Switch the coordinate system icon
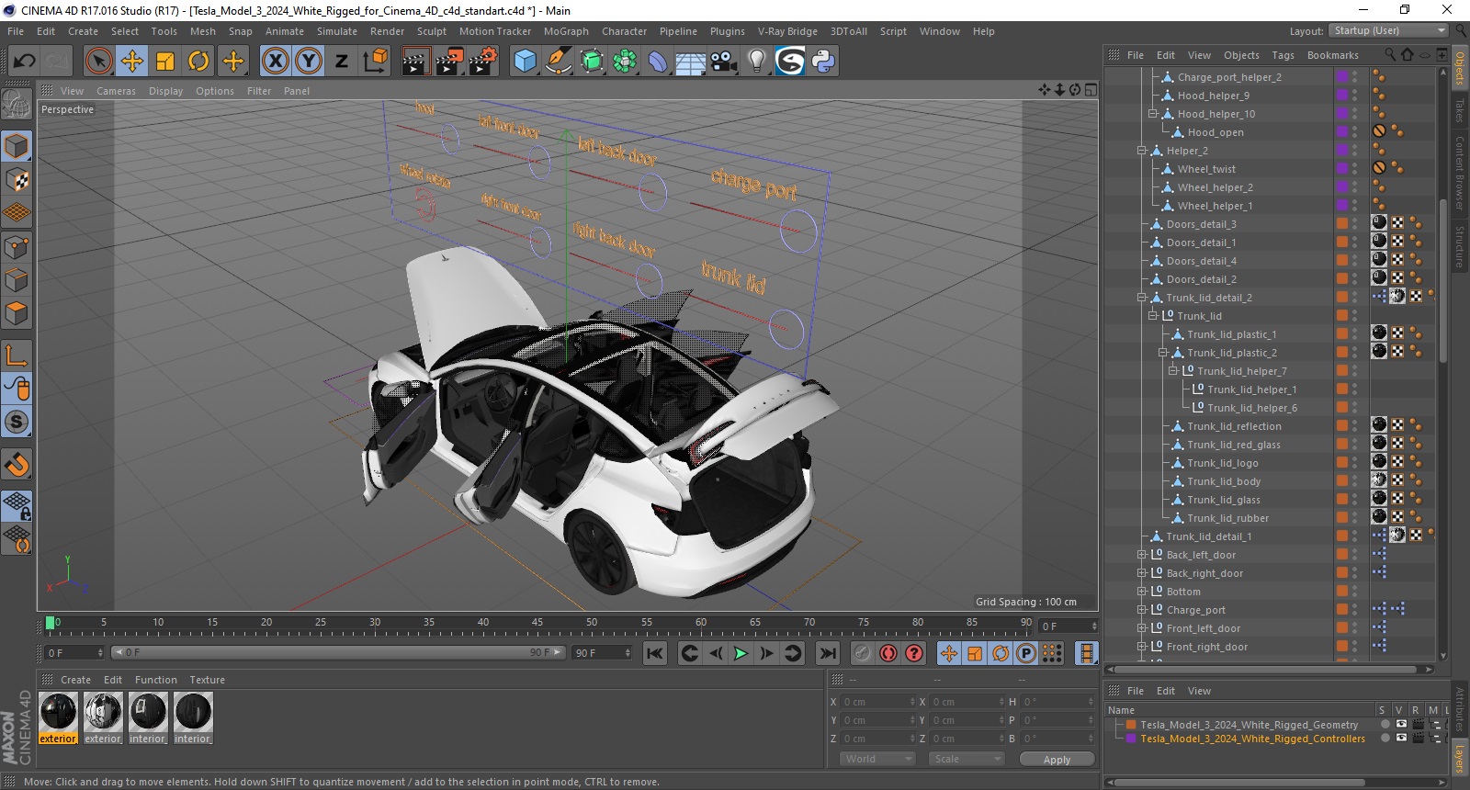Screen dimensions: 1470x790 click(375, 62)
